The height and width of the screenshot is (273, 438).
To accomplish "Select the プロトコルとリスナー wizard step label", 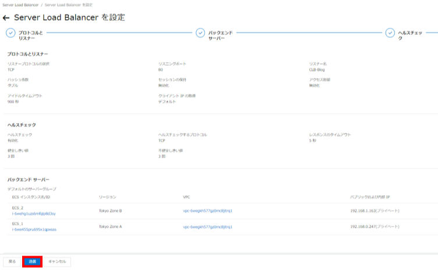I will [31, 35].
